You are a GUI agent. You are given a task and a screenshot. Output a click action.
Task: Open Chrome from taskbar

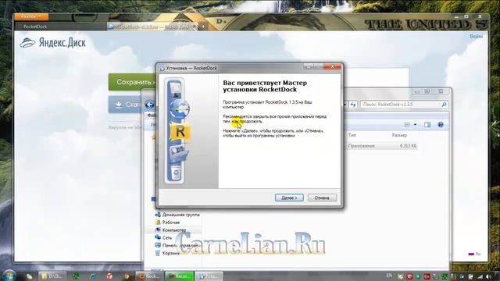click(x=127, y=276)
